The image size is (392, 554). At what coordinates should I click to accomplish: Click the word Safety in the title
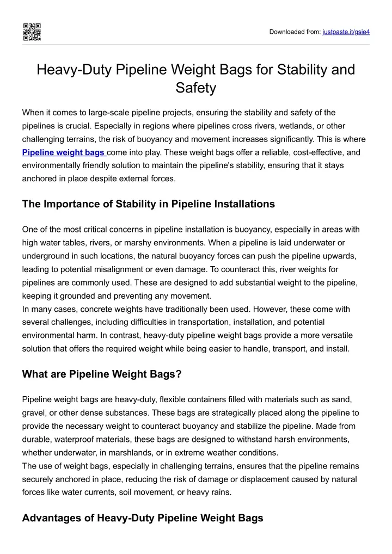[196, 88]
